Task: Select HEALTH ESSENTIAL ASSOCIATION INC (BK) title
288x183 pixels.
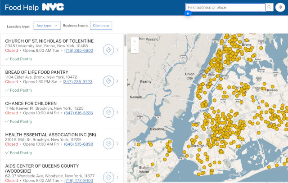Action: click(x=50, y=134)
